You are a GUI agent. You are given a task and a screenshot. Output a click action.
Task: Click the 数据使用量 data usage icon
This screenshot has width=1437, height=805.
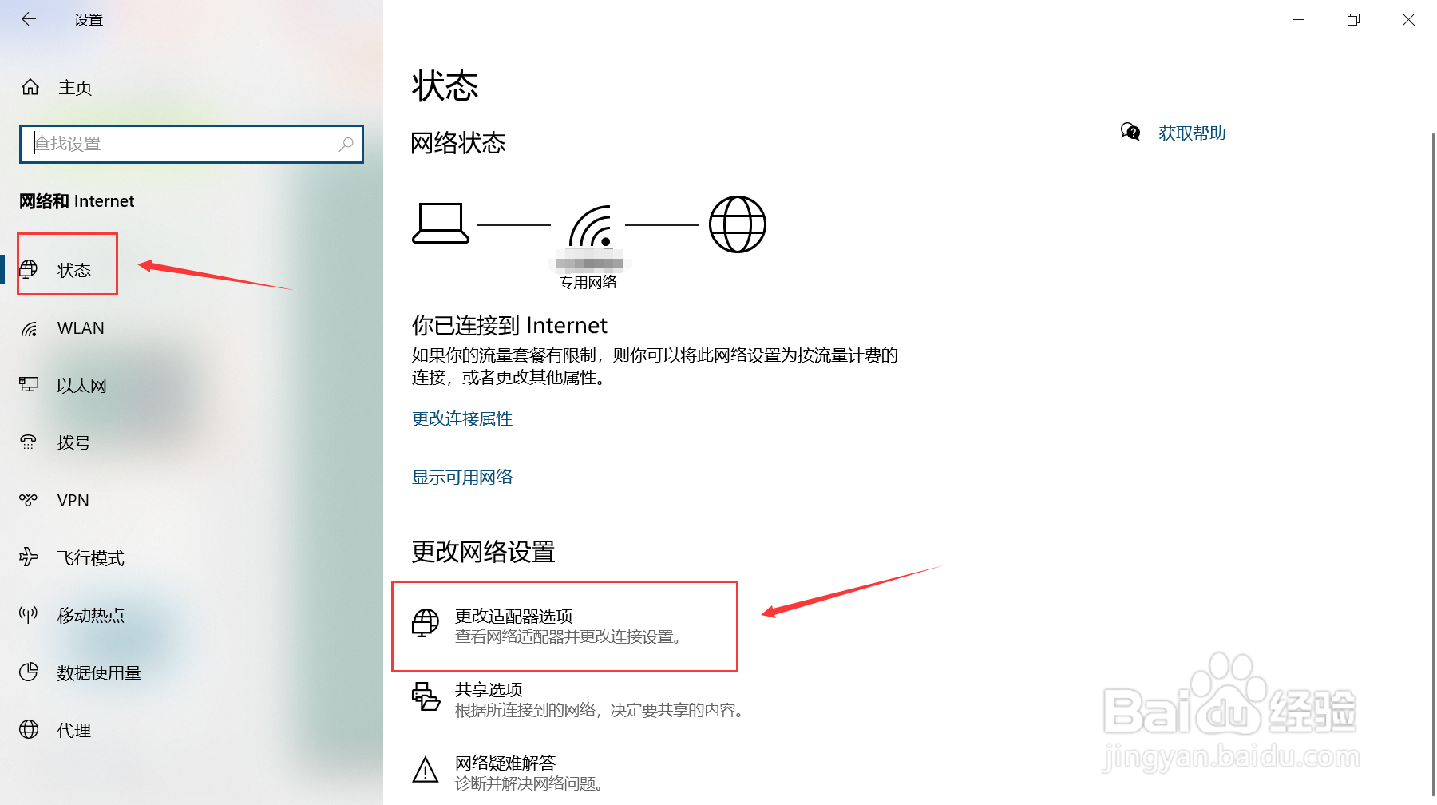pos(29,672)
